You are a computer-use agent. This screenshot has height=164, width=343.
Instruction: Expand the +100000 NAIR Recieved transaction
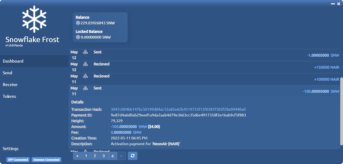(x=204, y=79)
